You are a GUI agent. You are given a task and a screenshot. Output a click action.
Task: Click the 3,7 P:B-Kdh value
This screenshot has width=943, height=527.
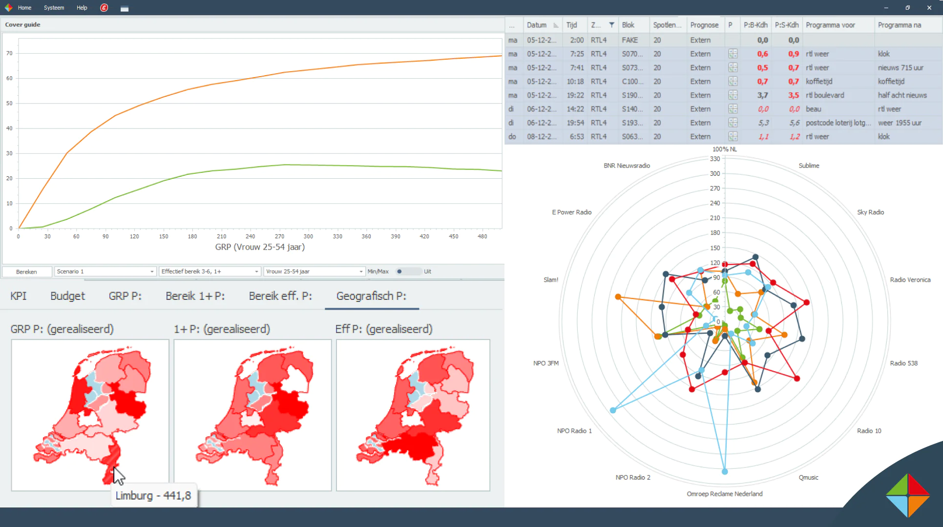point(762,95)
